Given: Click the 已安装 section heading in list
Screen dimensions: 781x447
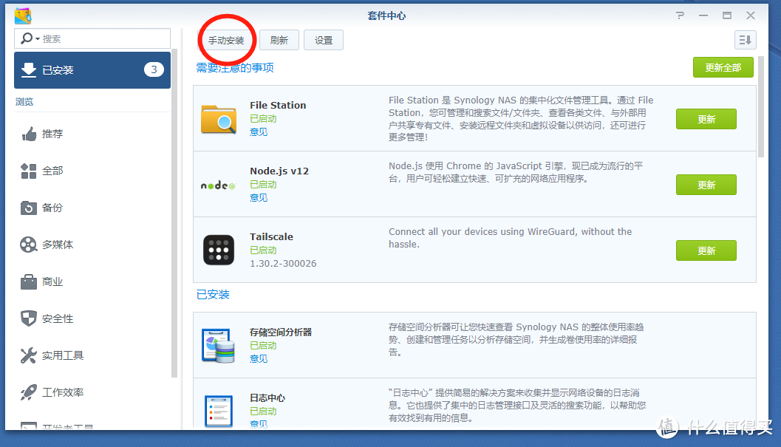Looking at the screenshot, I should [x=213, y=295].
